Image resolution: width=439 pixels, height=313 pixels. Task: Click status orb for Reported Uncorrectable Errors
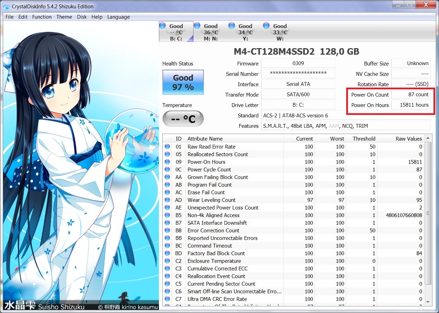pyautogui.click(x=167, y=238)
